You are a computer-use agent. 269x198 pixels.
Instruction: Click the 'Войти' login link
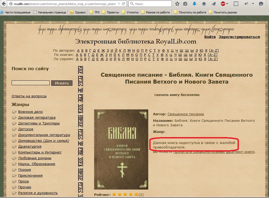(210, 37)
